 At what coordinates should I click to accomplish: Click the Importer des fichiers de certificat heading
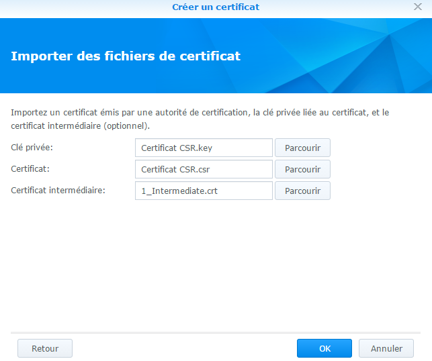pos(126,56)
